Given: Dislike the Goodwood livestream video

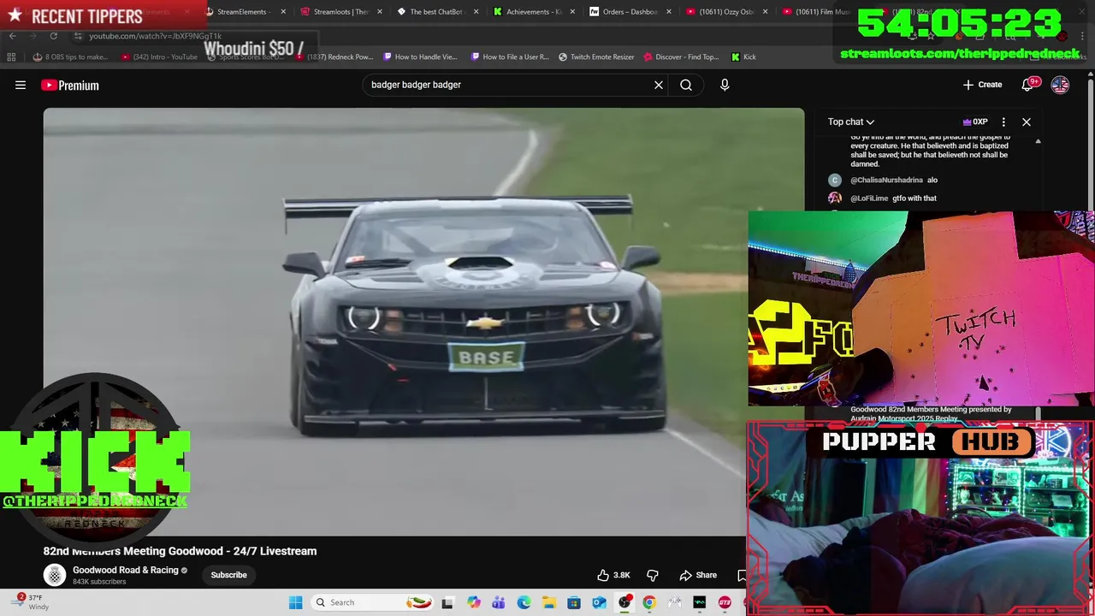Looking at the screenshot, I should click(x=653, y=575).
